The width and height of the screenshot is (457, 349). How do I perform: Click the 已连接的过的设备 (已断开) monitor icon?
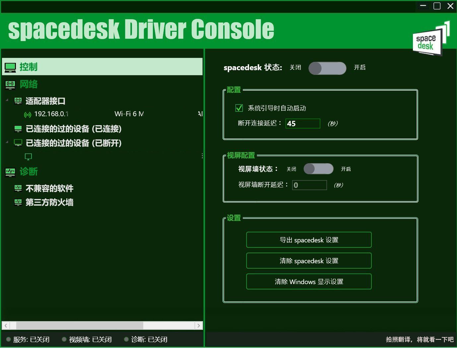click(x=18, y=143)
